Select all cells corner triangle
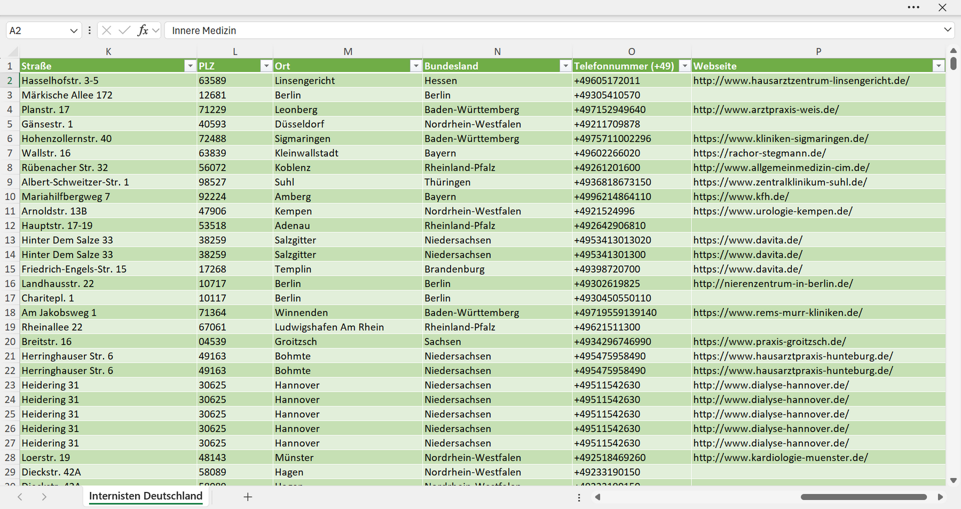Viewport: 961px width, 509px height. tap(13, 52)
